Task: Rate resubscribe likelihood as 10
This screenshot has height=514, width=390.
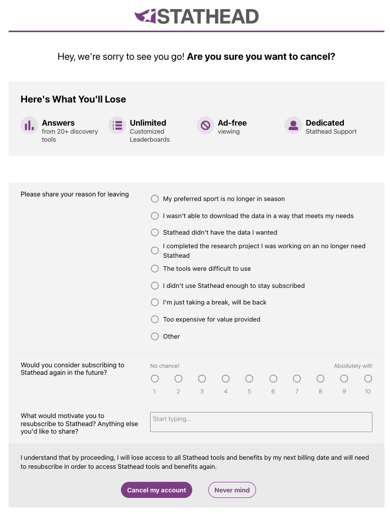Action: [368, 378]
